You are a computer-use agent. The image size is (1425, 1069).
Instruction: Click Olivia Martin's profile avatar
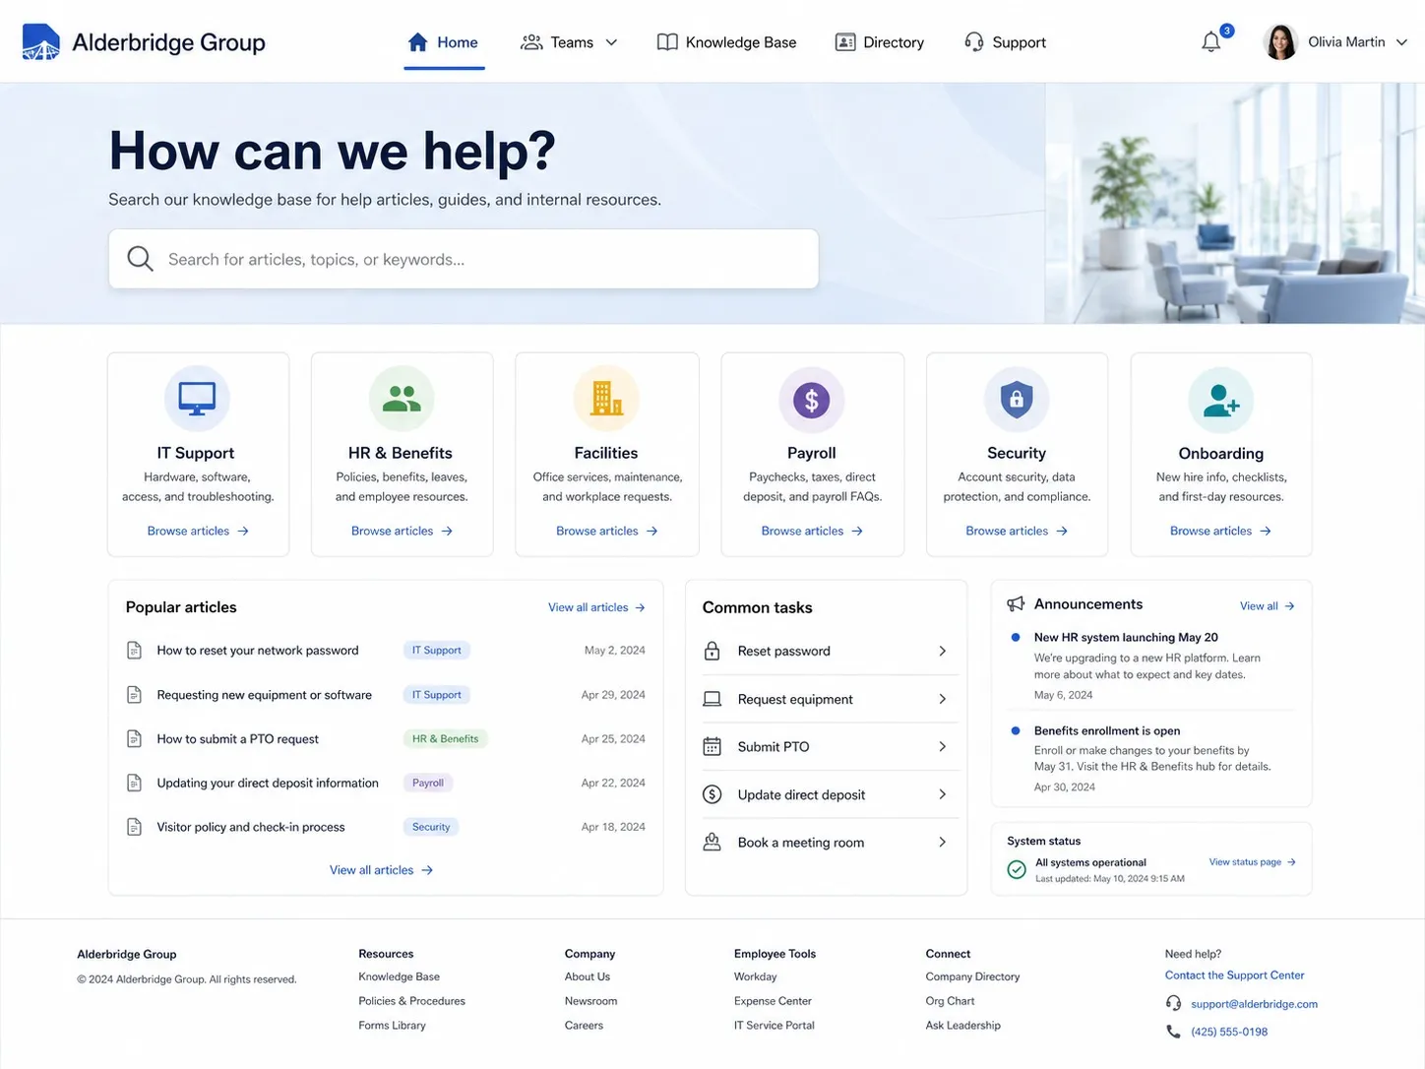pos(1279,42)
